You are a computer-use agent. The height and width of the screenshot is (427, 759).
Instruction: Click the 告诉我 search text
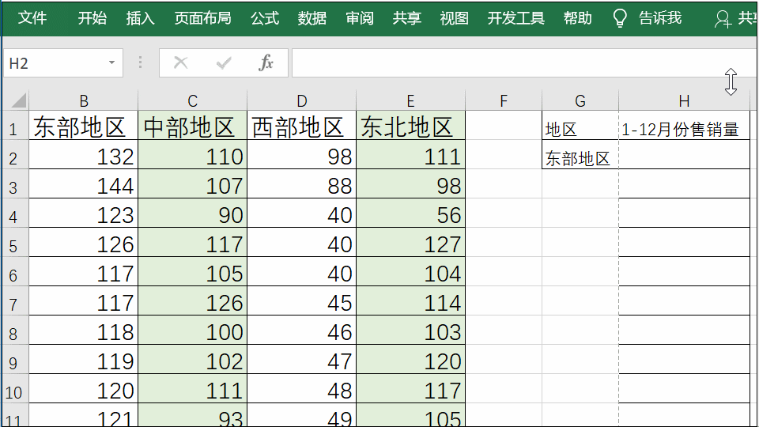click(x=660, y=18)
